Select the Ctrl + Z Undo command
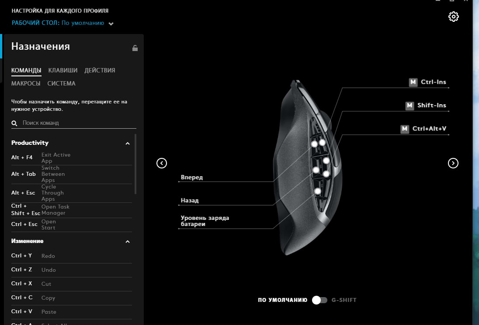Viewport: 479px width, 325px height. coord(72,270)
